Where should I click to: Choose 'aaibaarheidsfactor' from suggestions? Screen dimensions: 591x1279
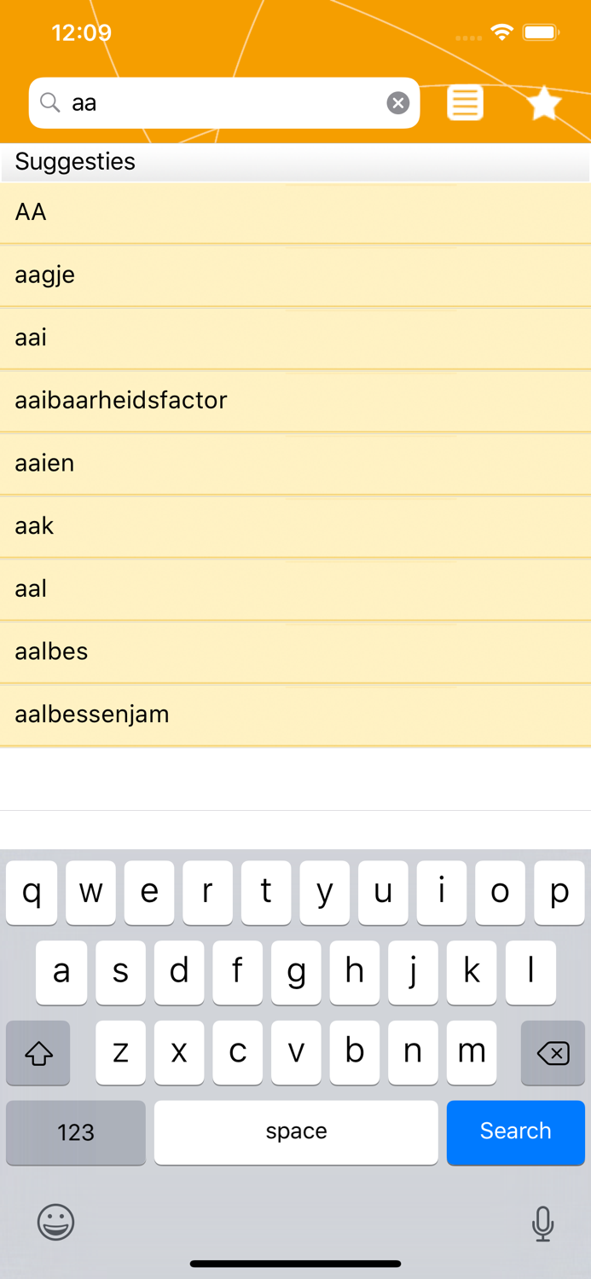295,400
